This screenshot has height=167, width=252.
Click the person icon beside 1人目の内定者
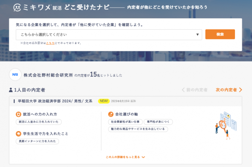[x=11, y=90]
